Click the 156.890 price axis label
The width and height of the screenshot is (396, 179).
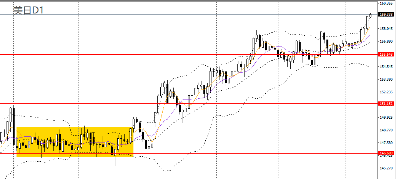coord(386,41)
